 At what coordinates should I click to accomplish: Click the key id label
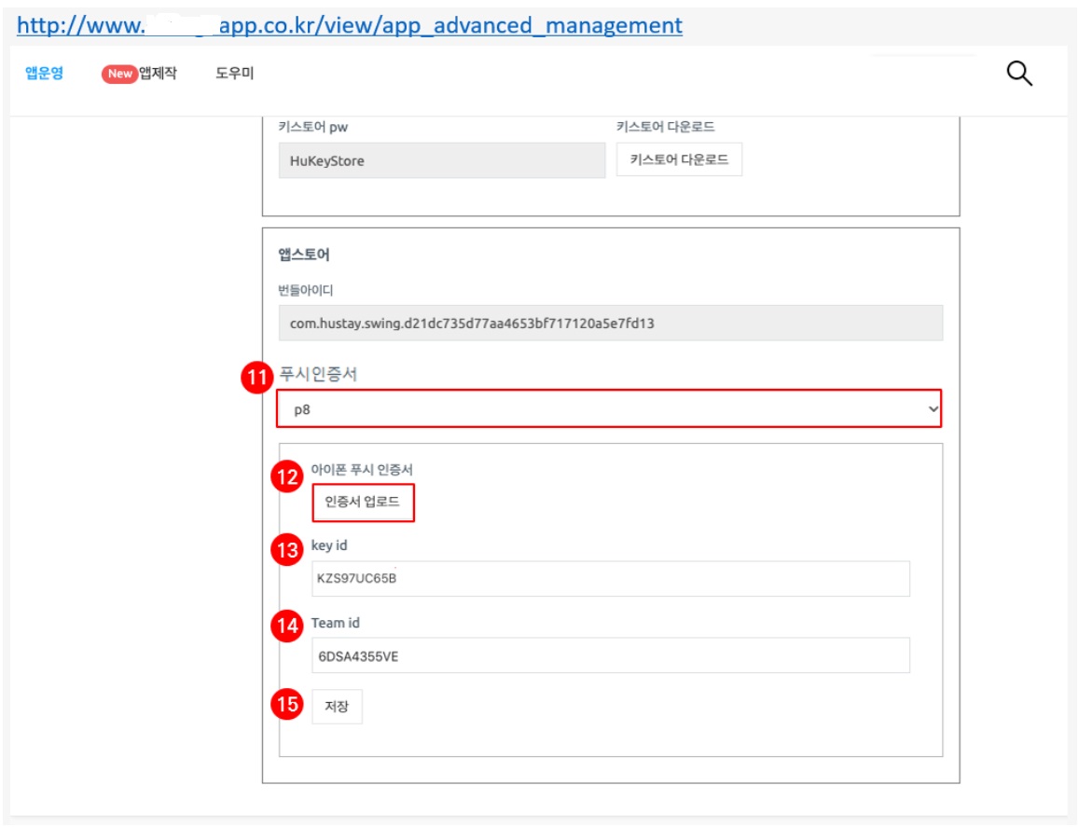coord(329,545)
